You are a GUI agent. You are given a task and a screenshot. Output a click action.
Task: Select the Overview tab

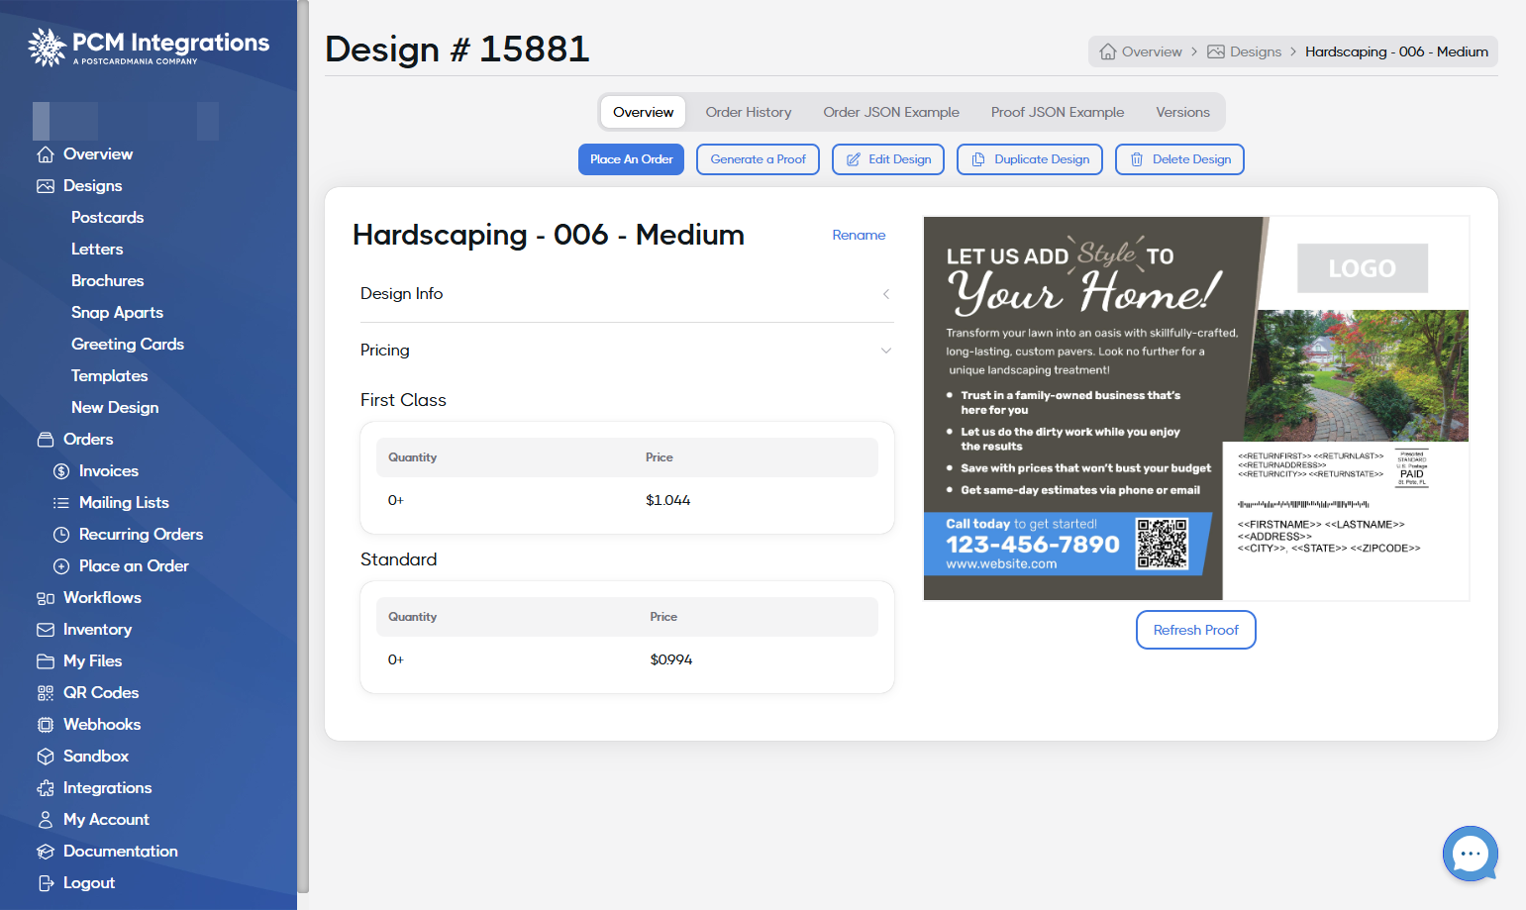(x=643, y=112)
